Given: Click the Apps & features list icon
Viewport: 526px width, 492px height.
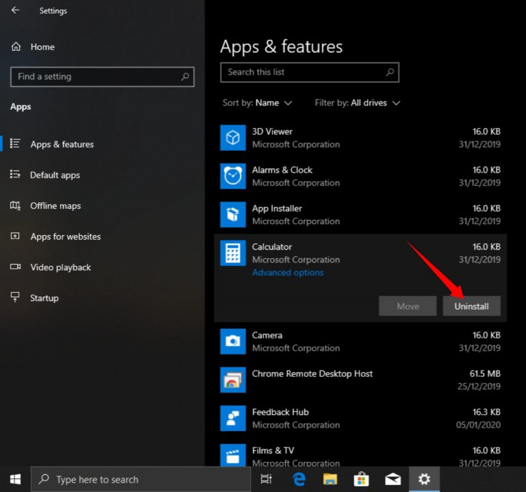Looking at the screenshot, I should (15, 143).
